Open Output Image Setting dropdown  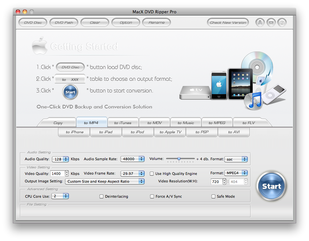coord(105,181)
